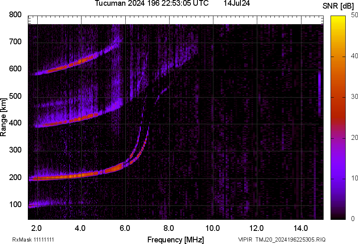Image resolution: width=358 pixels, height=244 pixels.
Task: Click the colorbar tick label '50'
Action: coord(354,15)
